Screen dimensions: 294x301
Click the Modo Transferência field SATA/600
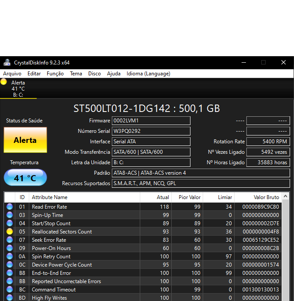[151, 152]
